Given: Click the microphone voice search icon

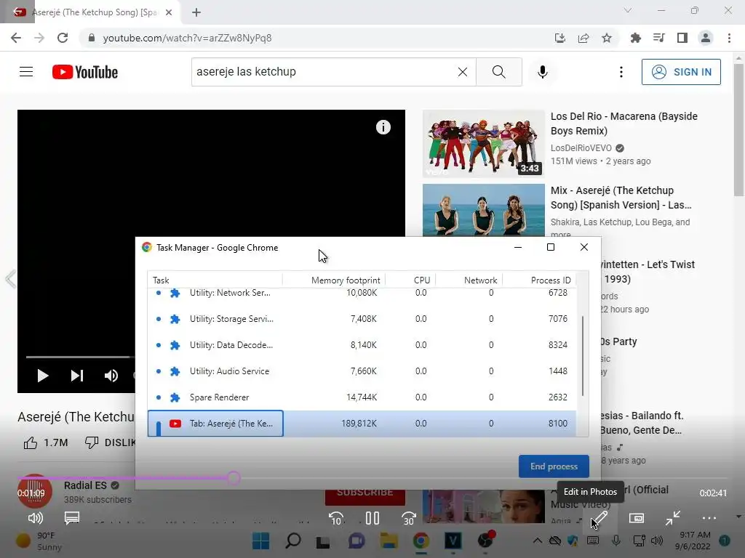Looking at the screenshot, I should tap(543, 72).
